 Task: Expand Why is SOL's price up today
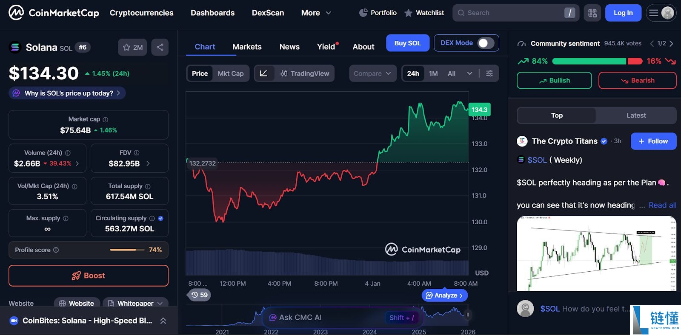coord(67,93)
